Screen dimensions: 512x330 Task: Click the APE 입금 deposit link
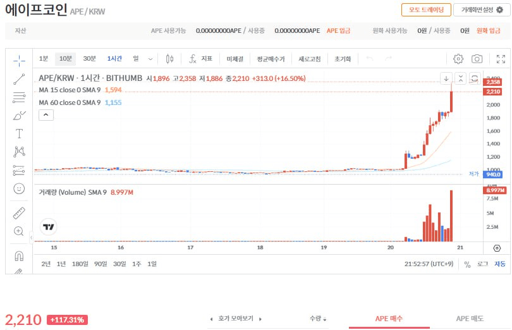[338, 31]
